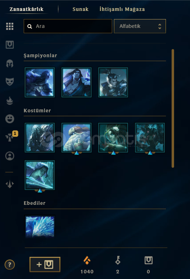Select the all-items grid filter icon
Viewport: 190px width, 279px height.
pos(10,26)
